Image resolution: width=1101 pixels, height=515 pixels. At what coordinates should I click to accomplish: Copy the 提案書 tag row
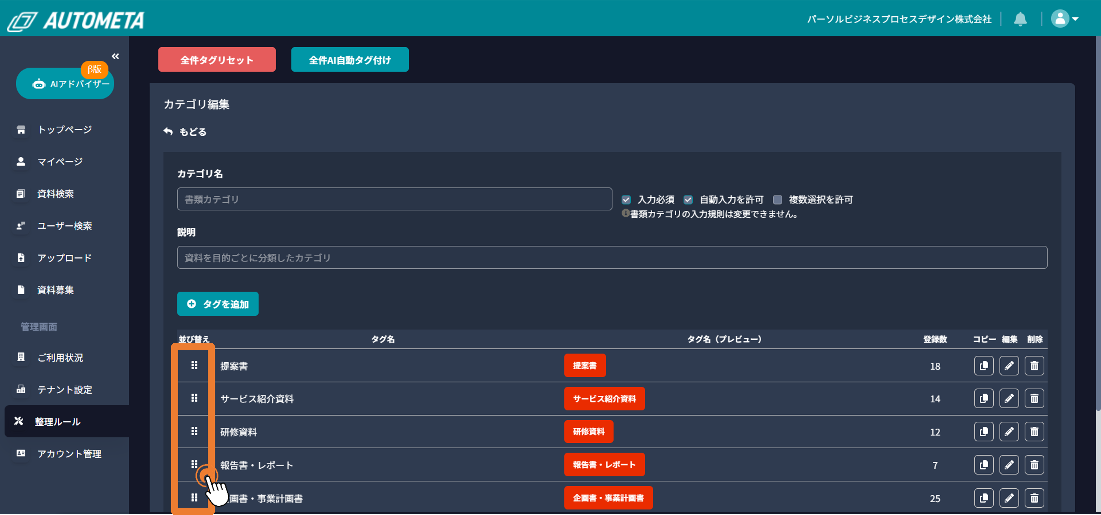pos(984,366)
